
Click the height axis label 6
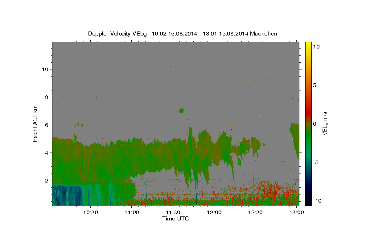tap(46, 125)
